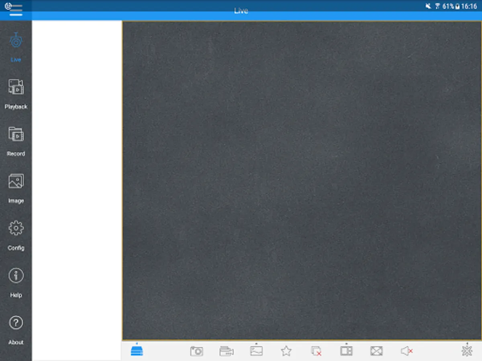Open the Playback section
The height and width of the screenshot is (361, 482).
point(16,94)
